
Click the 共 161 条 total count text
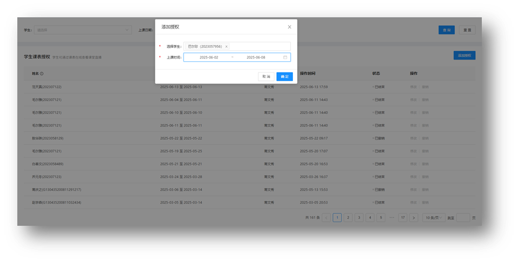click(312, 218)
